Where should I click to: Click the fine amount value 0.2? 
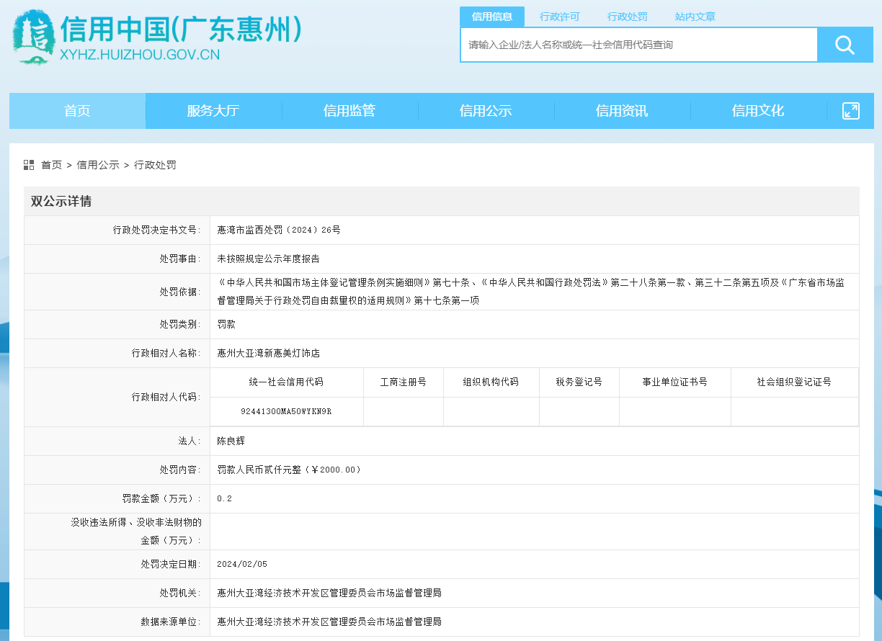tap(224, 498)
